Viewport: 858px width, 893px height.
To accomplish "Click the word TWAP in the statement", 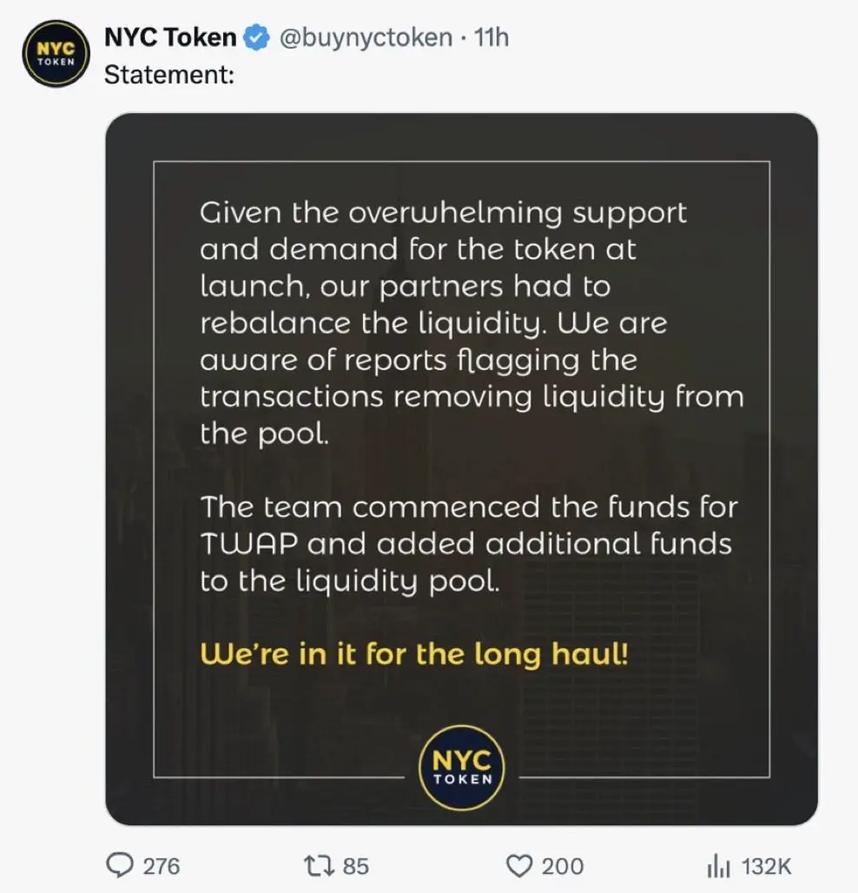I will pos(249,543).
